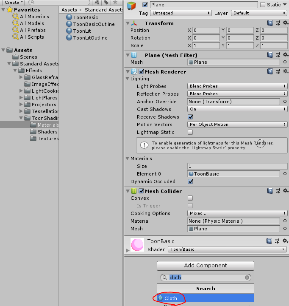Collapse the Lighting section

coord(128,79)
